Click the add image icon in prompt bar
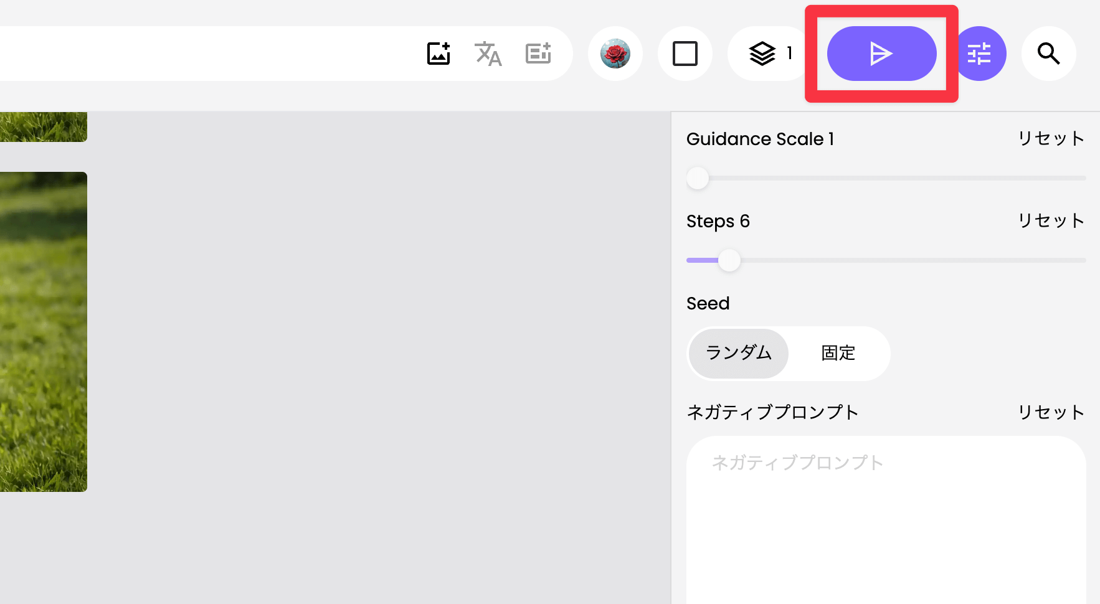This screenshot has height=604, width=1100. (x=439, y=54)
